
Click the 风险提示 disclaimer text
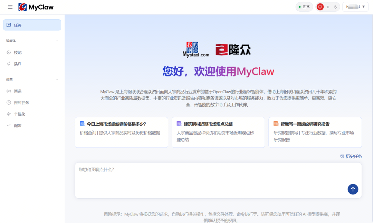pyautogui.click(x=222, y=217)
